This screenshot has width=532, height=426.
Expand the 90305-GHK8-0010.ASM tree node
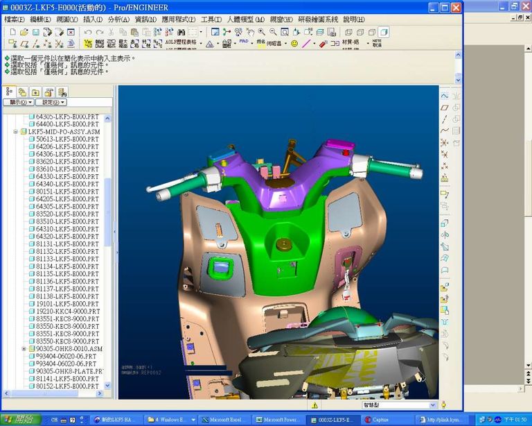24,349
